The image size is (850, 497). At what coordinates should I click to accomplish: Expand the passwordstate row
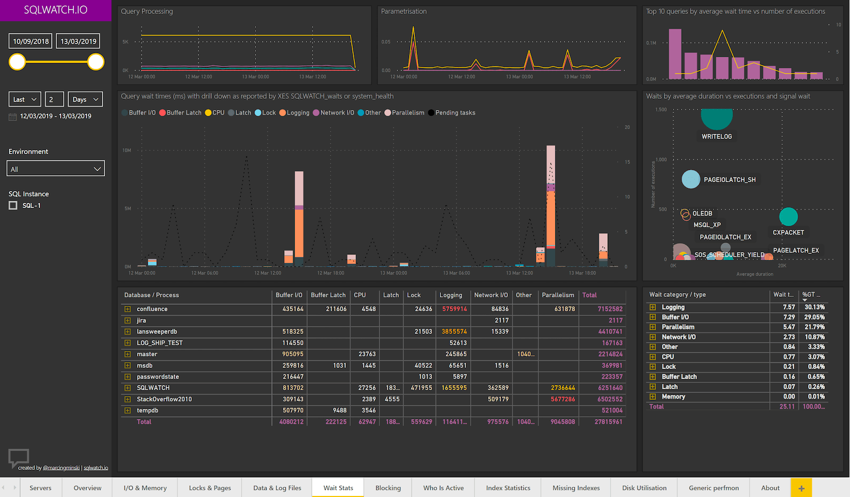click(127, 376)
